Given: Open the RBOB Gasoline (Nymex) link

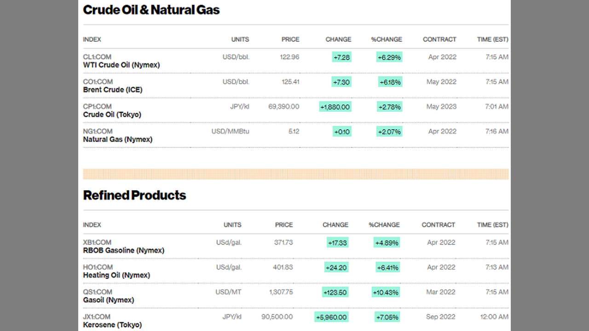Looking at the screenshot, I should click(x=124, y=251).
